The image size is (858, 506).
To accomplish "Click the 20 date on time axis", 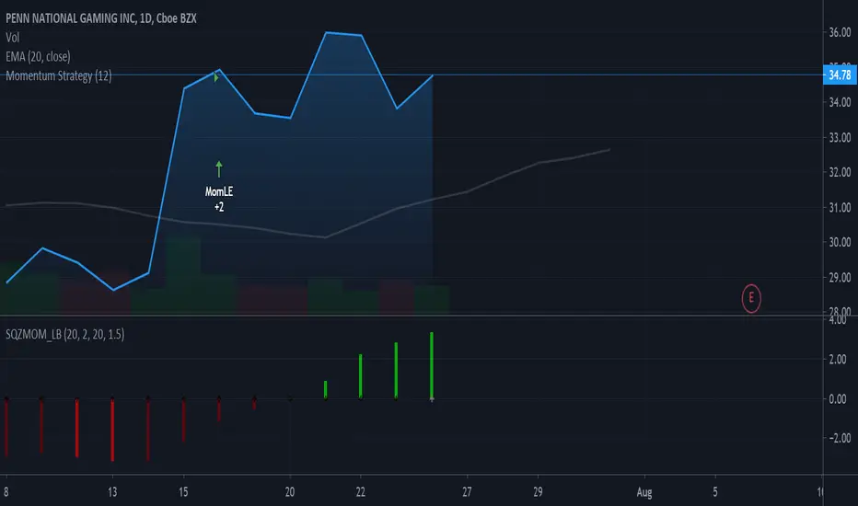I will click(289, 492).
